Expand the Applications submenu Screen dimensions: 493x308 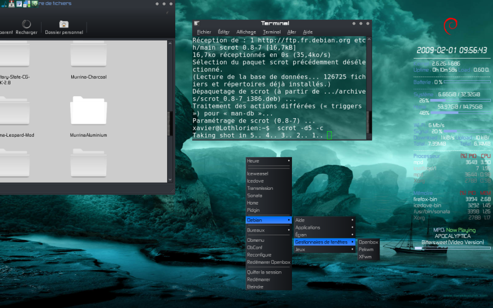pos(324,228)
